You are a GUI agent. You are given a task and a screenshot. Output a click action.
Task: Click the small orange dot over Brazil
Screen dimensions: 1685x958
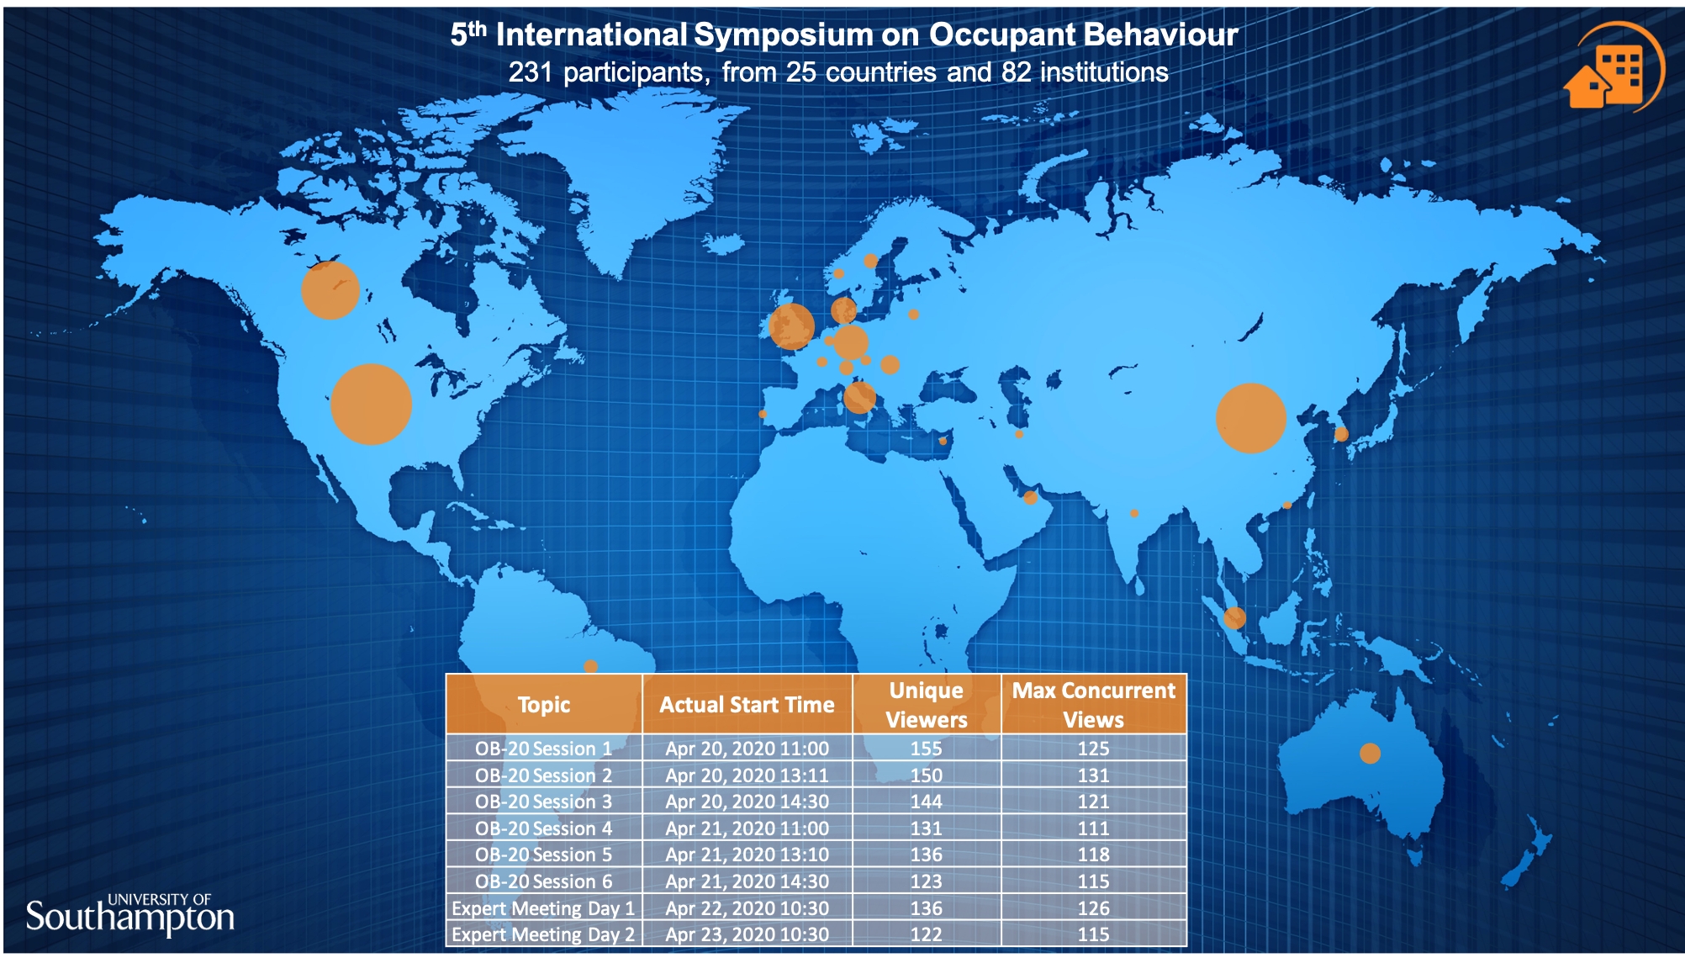point(591,667)
